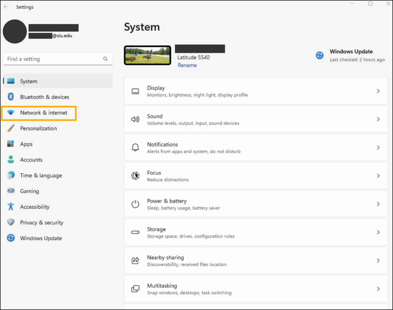393x310 pixels.
Task: Click the Focus icon
Action: click(x=135, y=176)
